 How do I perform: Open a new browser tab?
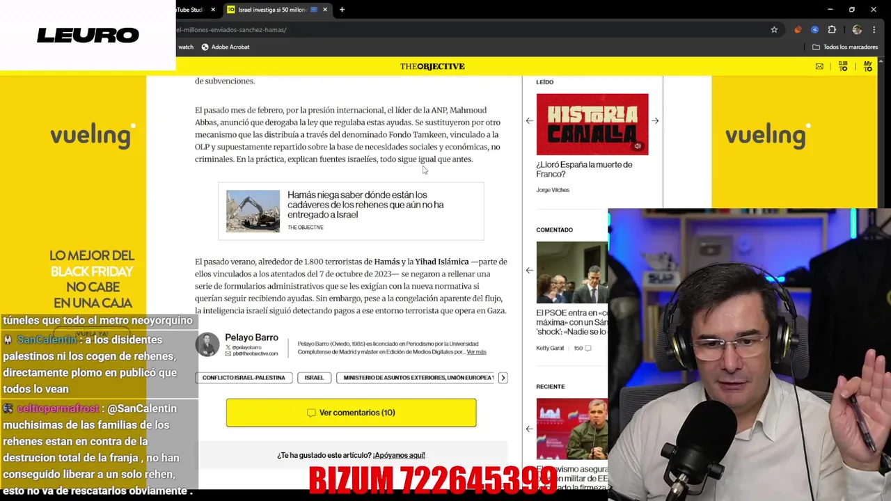(342, 10)
